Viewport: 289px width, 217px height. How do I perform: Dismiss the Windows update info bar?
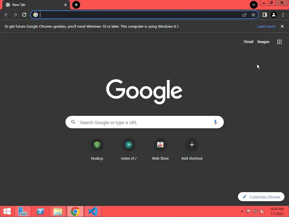pos(282,26)
